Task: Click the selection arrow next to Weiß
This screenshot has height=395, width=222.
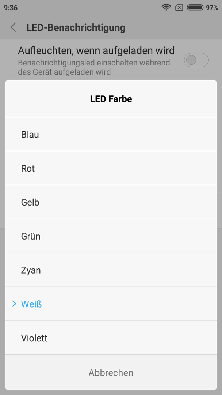Action: [x=14, y=304]
